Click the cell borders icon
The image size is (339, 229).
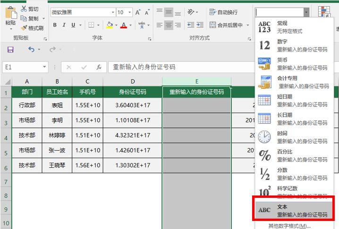(x=91, y=25)
